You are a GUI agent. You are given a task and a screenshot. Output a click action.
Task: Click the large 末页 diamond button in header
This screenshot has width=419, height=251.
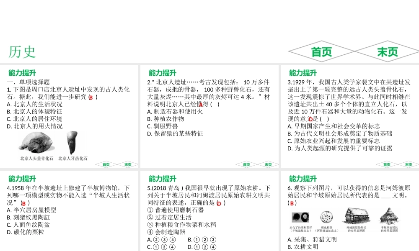pos(388,51)
